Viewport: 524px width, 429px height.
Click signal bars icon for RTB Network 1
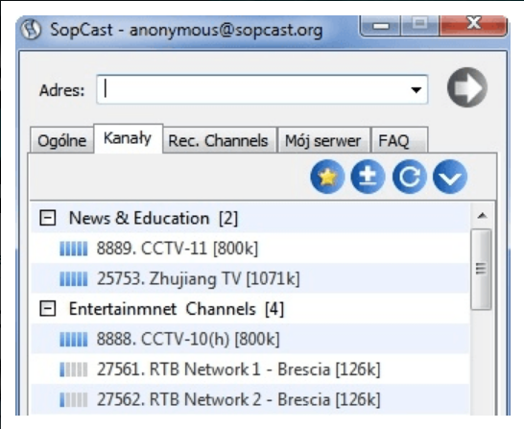click(x=74, y=369)
